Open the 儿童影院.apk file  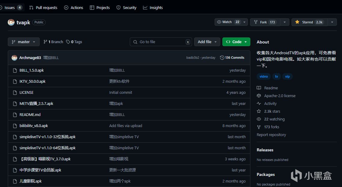pos(31,181)
